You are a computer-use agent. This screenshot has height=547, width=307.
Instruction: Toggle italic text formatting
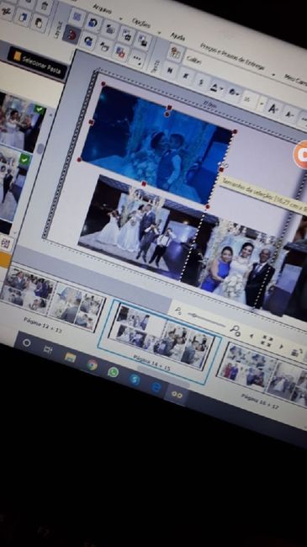(x=186, y=76)
